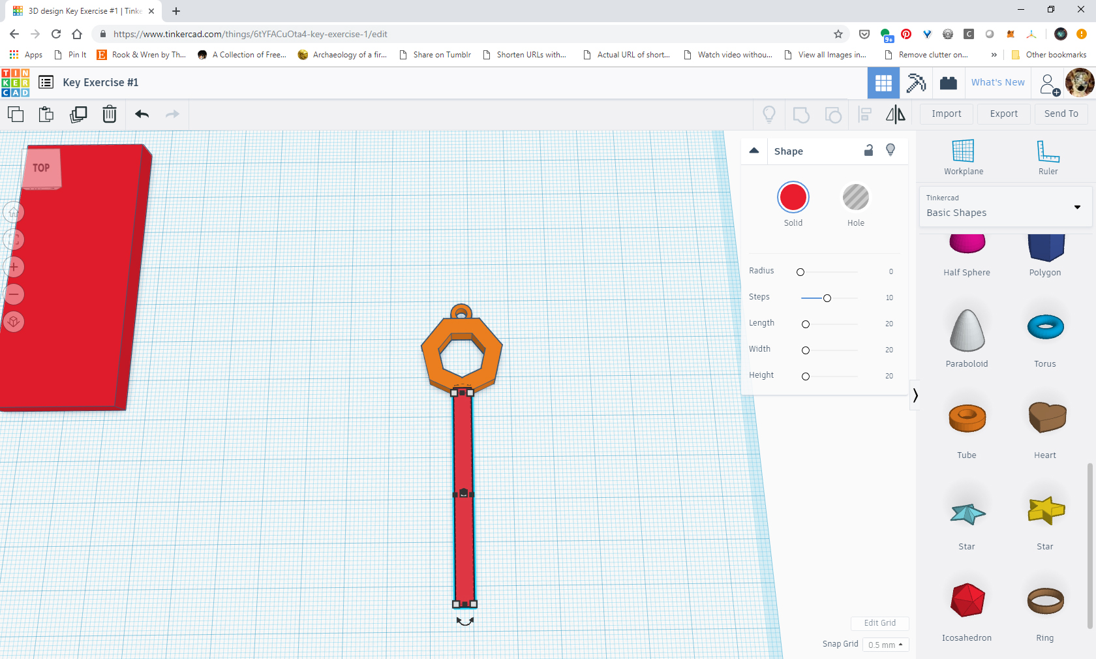Bookmark this page with star icon

click(838, 34)
